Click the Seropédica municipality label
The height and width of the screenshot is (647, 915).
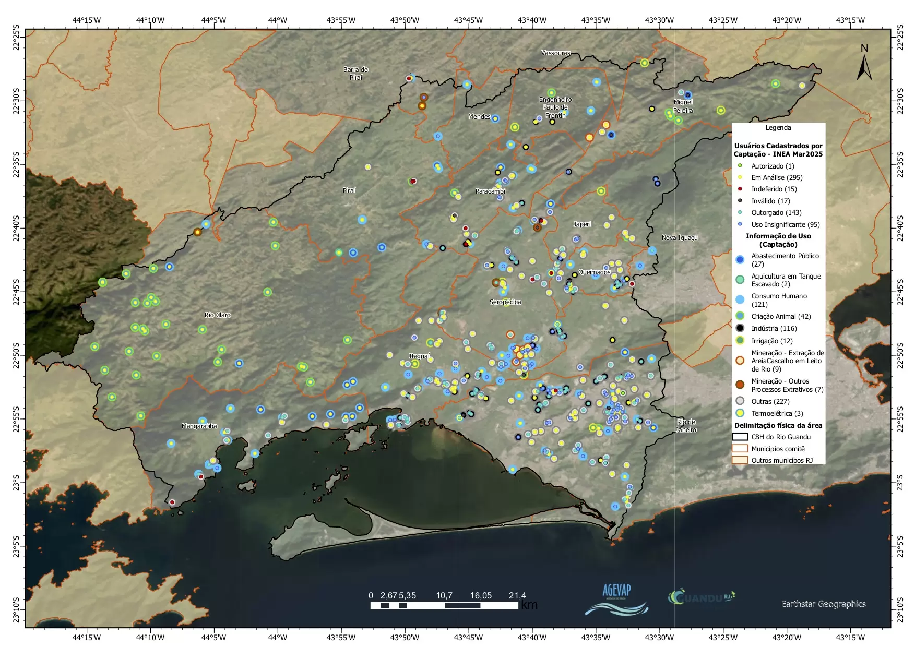(x=505, y=302)
